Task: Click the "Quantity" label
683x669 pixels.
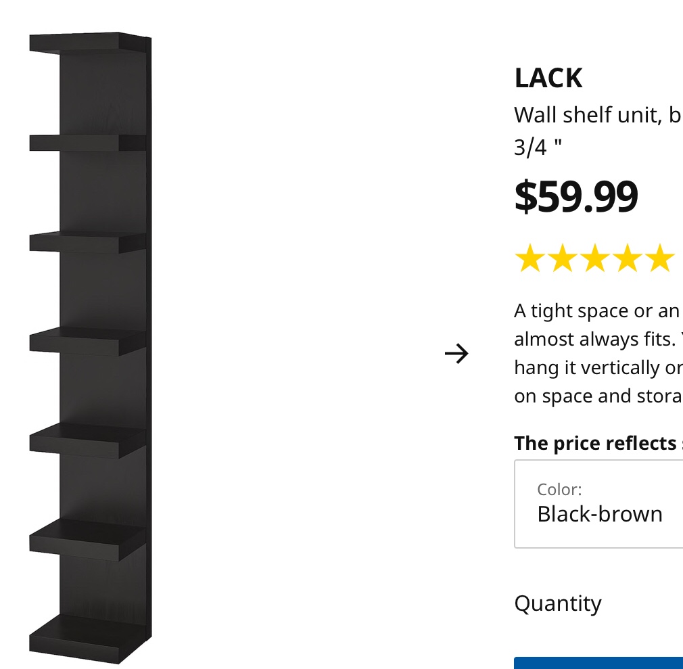Action: 558,603
